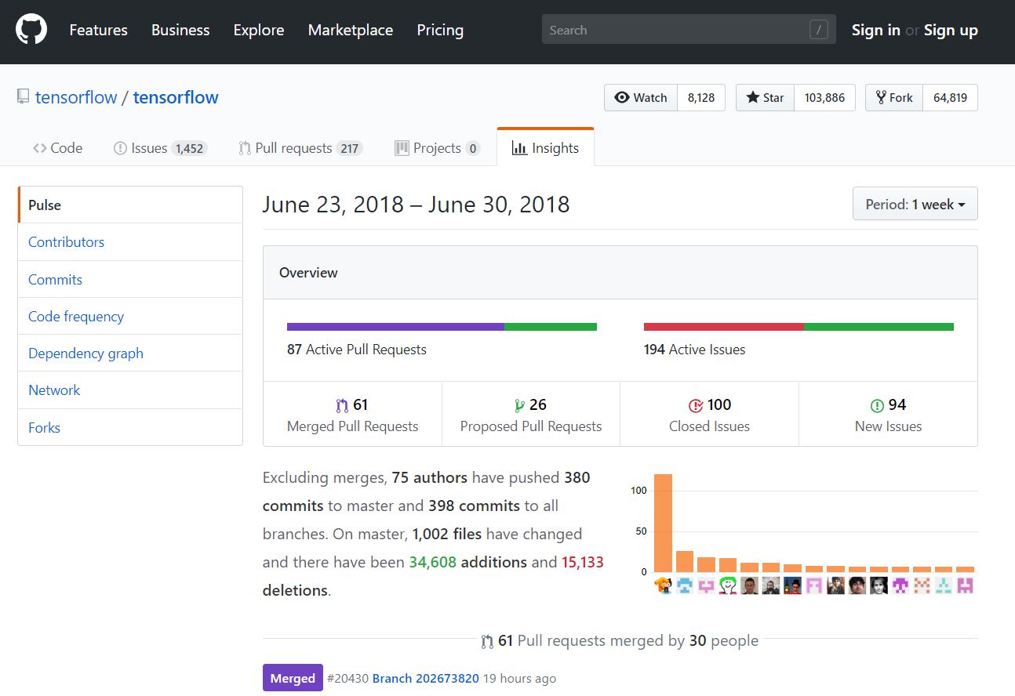Click the Projects tab board icon
The width and height of the screenshot is (1015, 696).
(402, 148)
